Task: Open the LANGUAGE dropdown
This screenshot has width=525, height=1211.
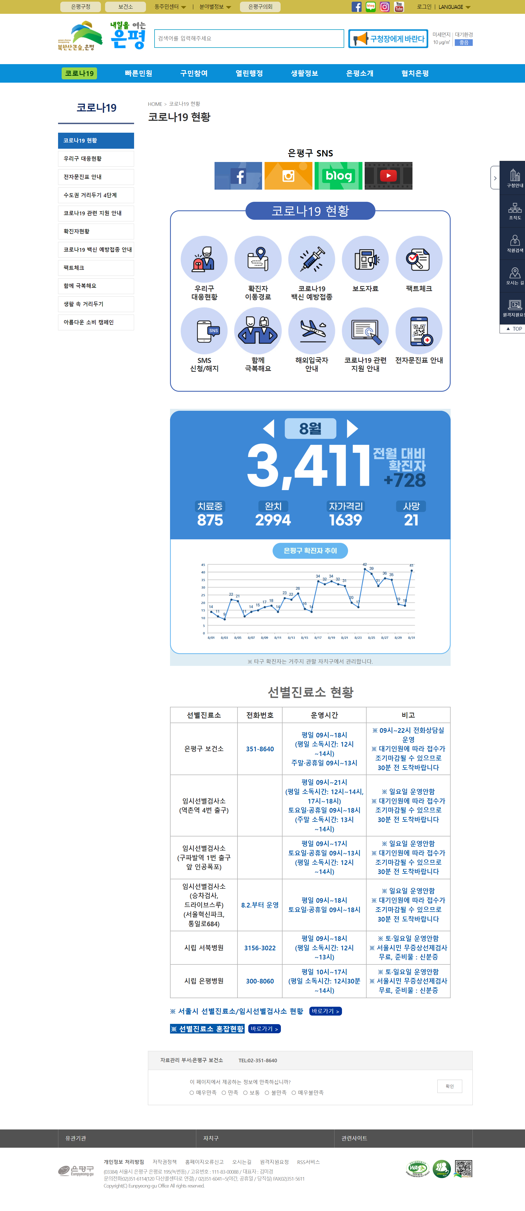Action: [454, 7]
